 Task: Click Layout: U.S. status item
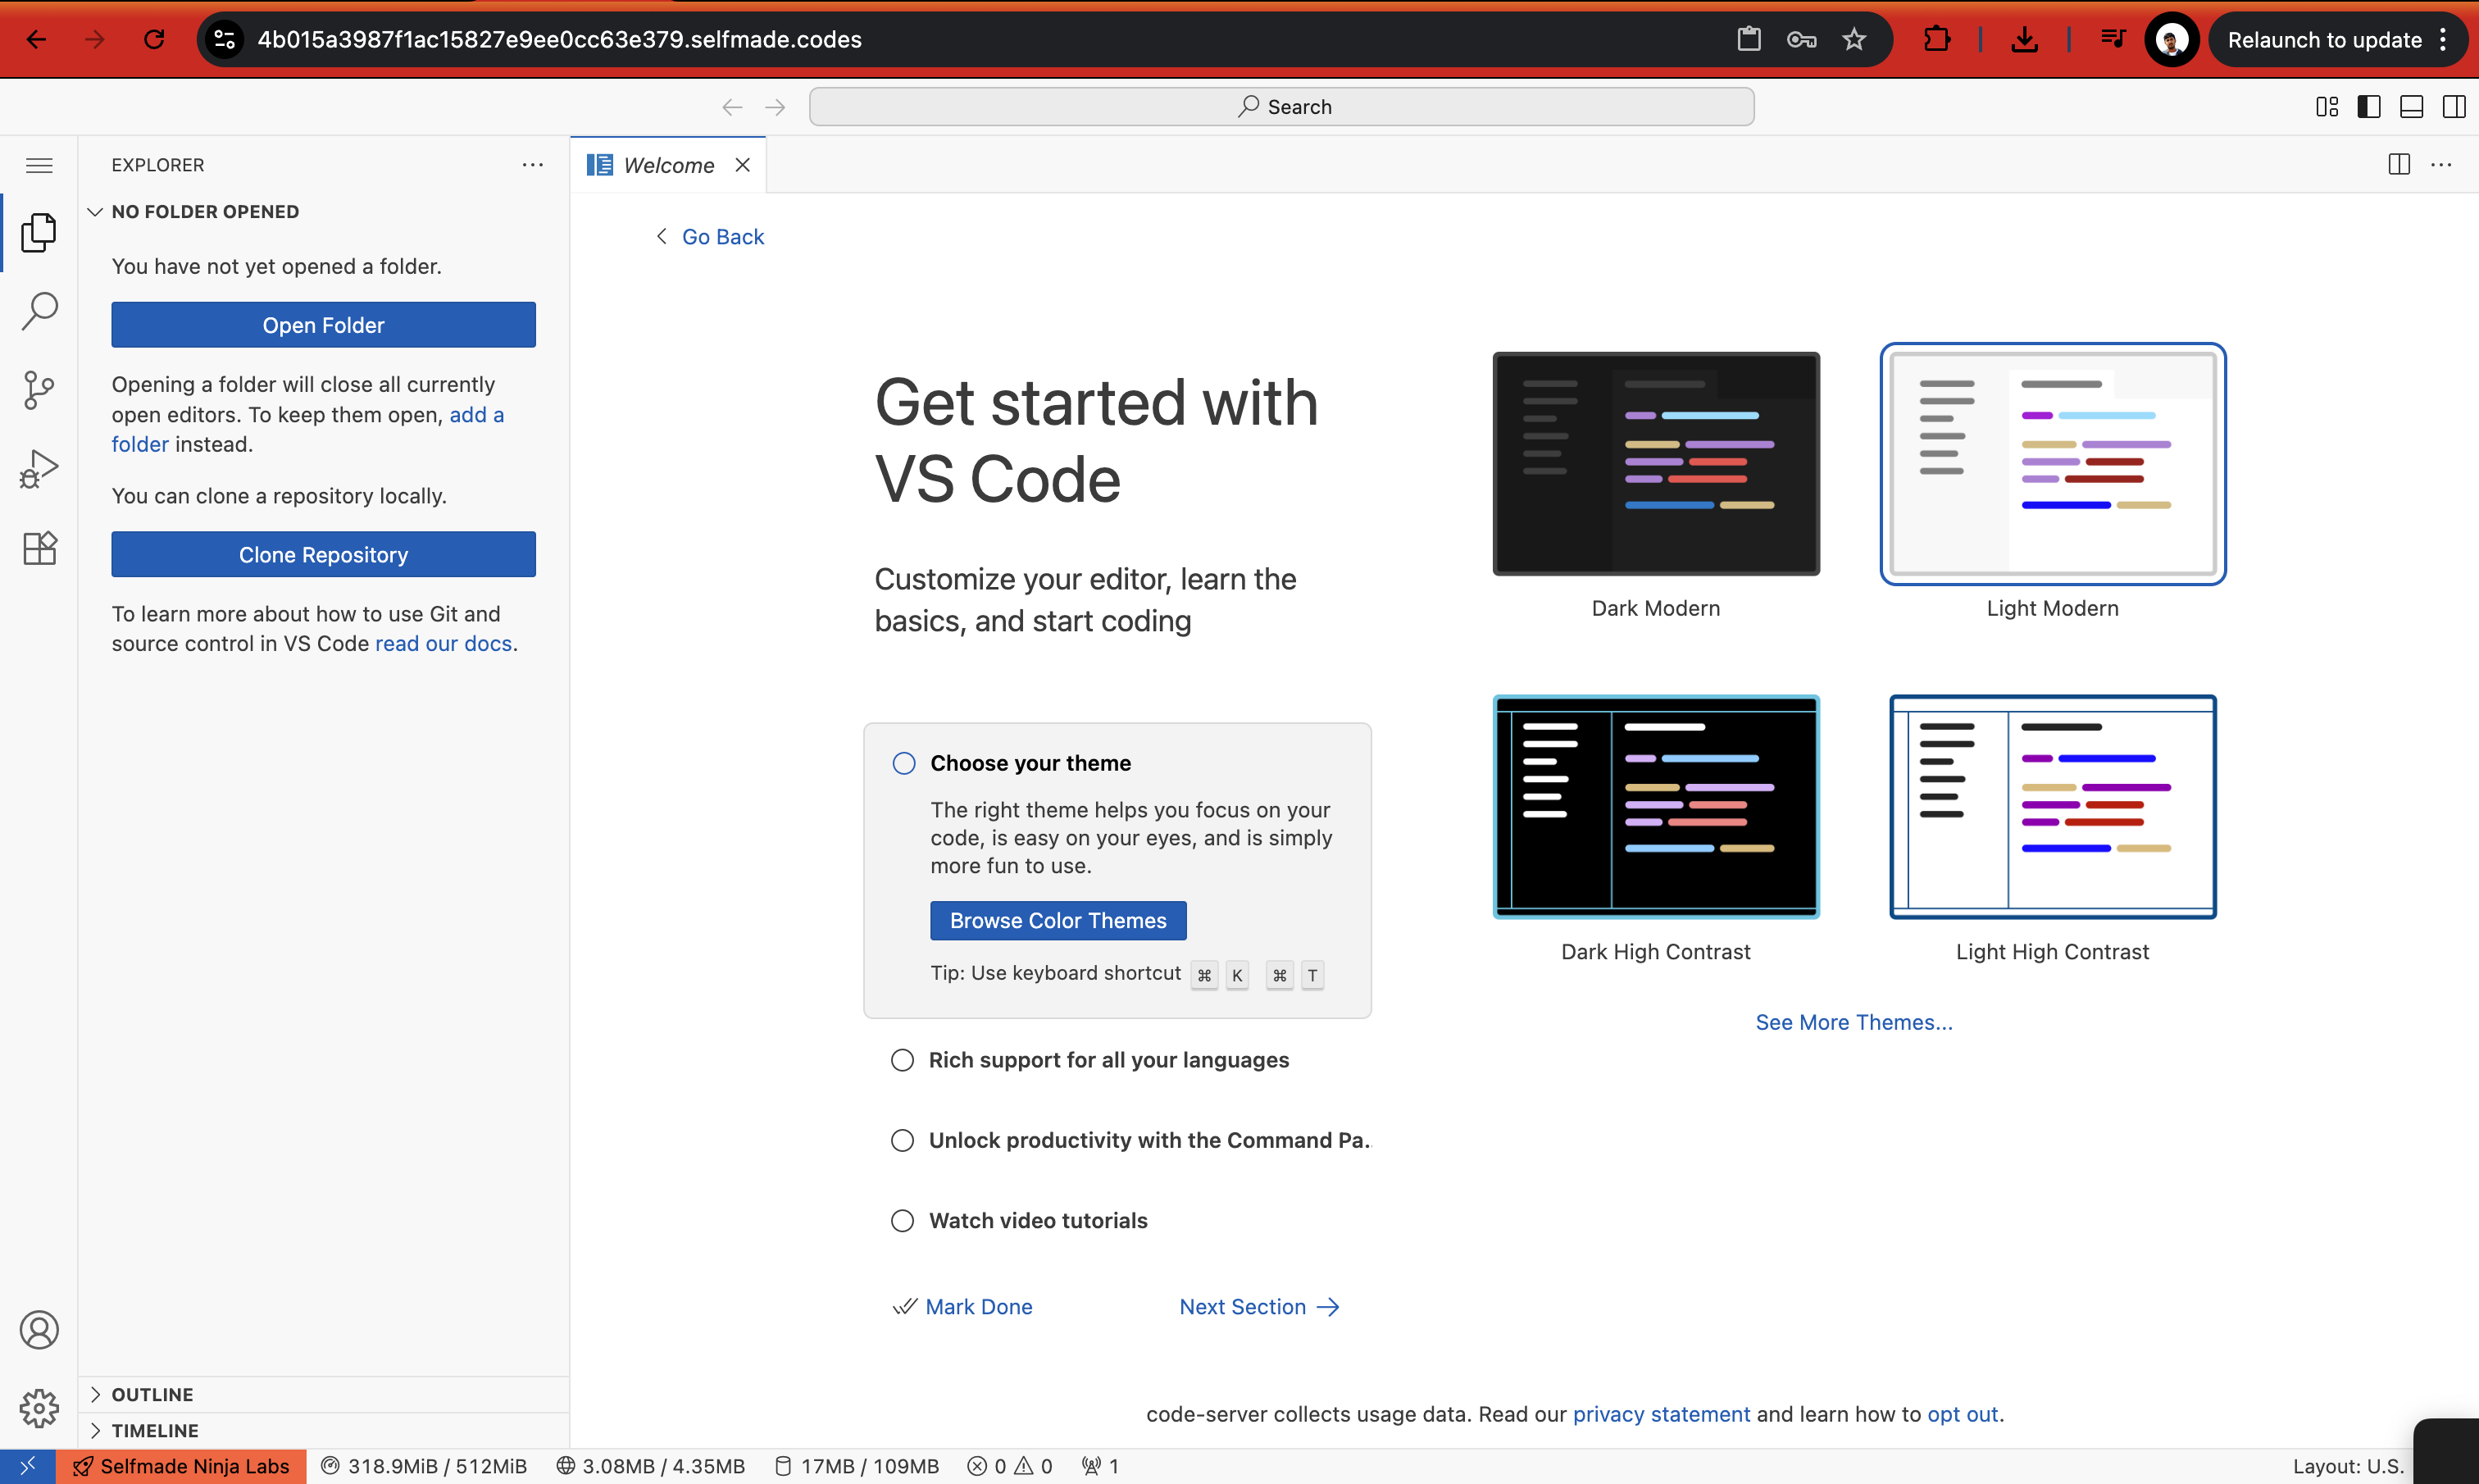(x=2347, y=1466)
